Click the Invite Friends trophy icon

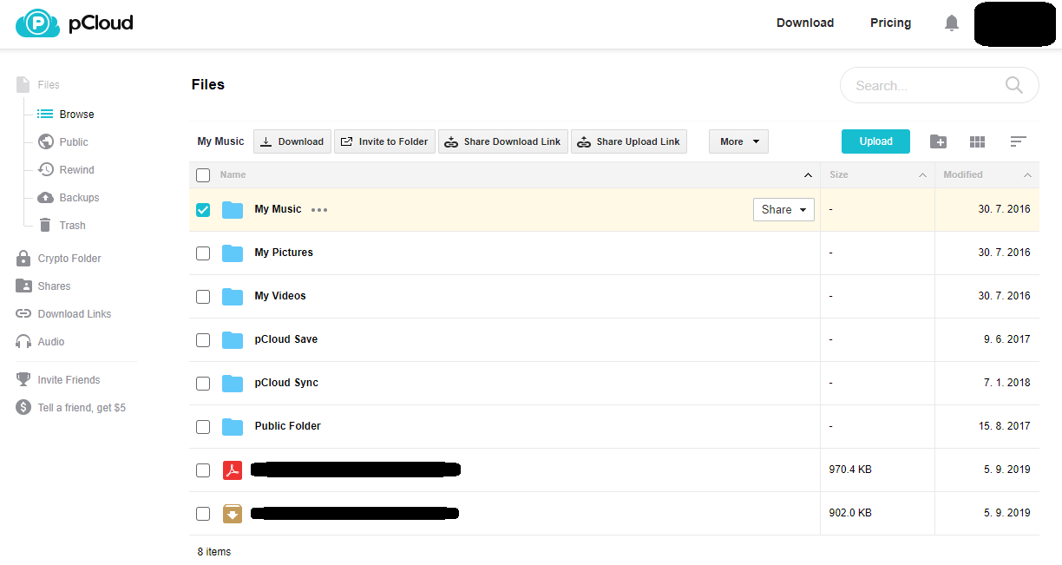(23, 380)
